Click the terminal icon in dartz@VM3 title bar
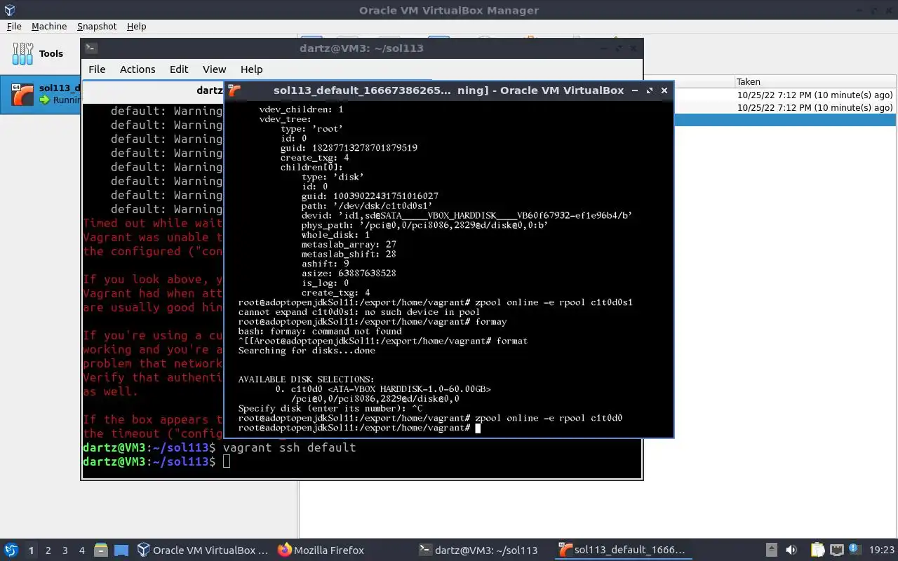The width and height of the screenshot is (898, 561). click(x=91, y=48)
